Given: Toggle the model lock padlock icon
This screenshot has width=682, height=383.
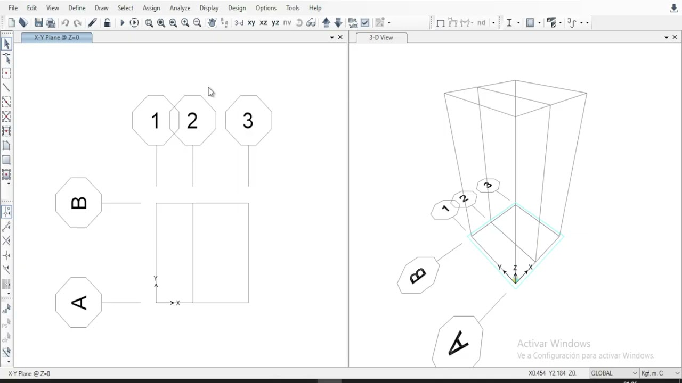Looking at the screenshot, I should [x=107, y=22].
